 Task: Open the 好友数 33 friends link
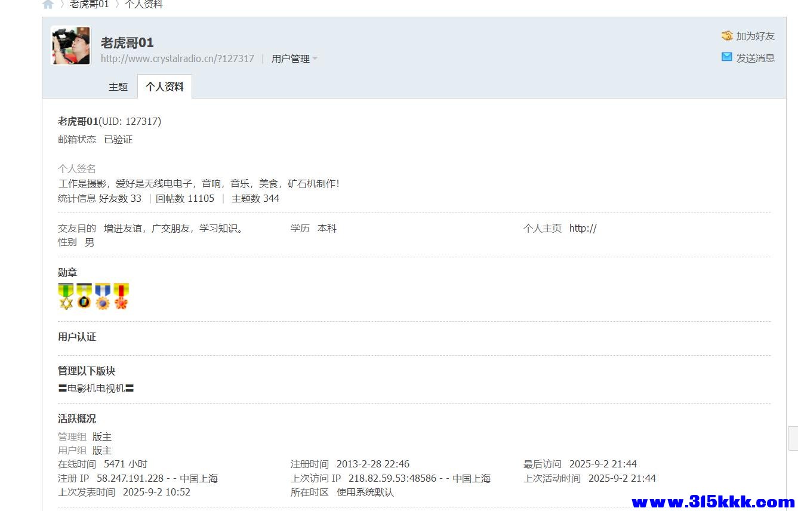[120, 198]
